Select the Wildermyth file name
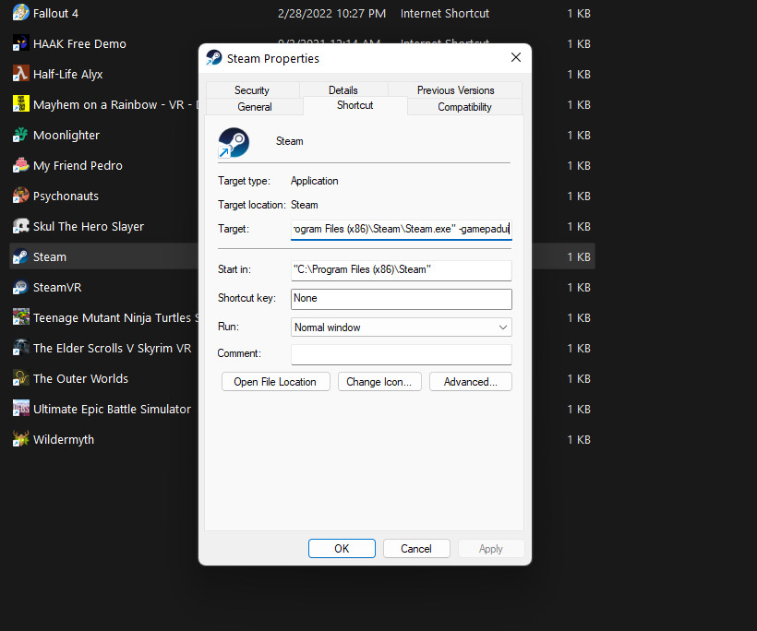The width and height of the screenshot is (757, 631). point(64,439)
